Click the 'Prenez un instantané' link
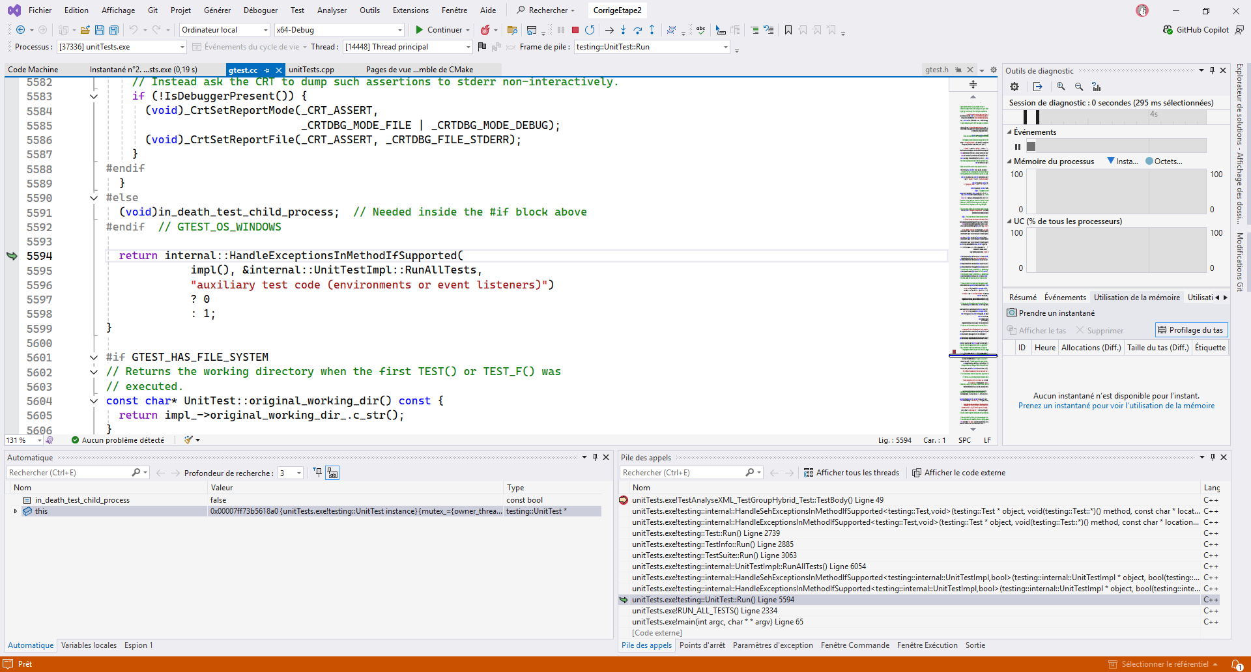 pos(1116,406)
